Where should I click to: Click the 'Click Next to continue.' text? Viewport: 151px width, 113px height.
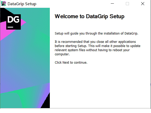pos(71,63)
